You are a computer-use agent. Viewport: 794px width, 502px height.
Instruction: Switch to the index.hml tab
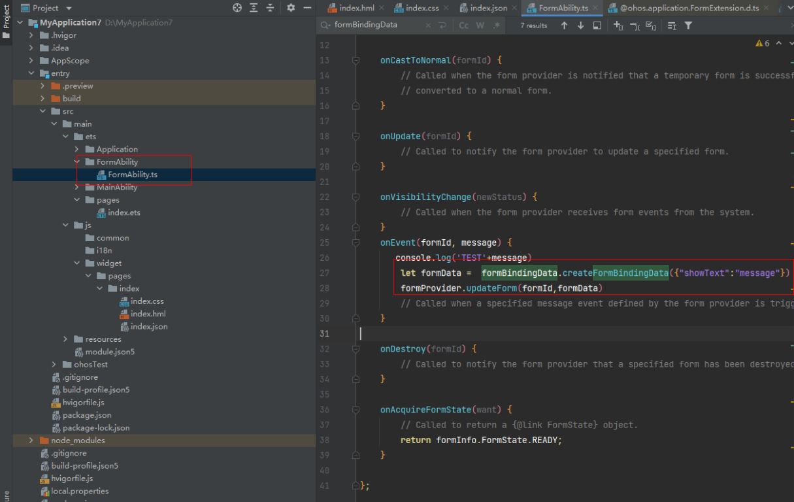tap(356, 8)
